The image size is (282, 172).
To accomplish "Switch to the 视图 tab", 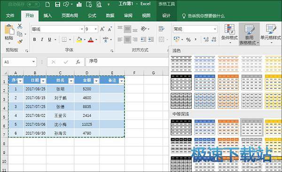I will point(146,16).
